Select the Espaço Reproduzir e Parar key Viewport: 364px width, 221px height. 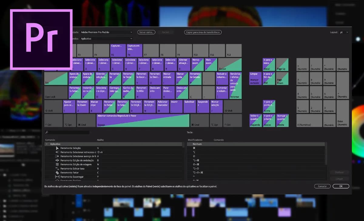pos(143,120)
